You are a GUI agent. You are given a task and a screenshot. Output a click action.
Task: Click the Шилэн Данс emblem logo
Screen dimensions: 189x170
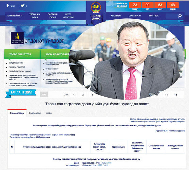(x=96, y=7)
